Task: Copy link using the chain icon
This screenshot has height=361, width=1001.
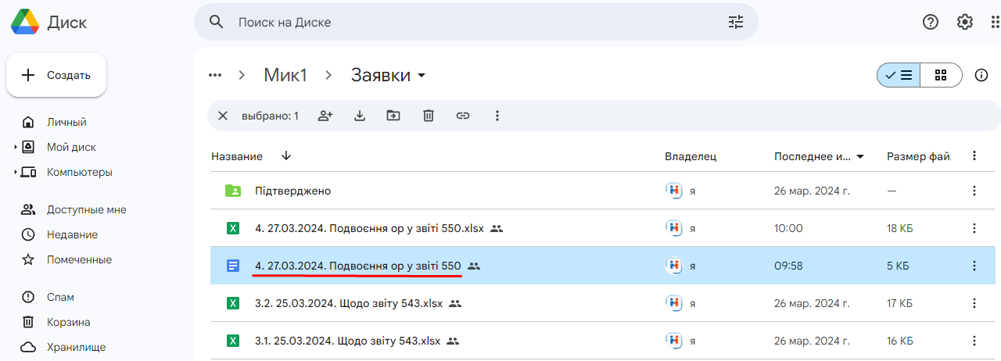Action: point(463,116)
